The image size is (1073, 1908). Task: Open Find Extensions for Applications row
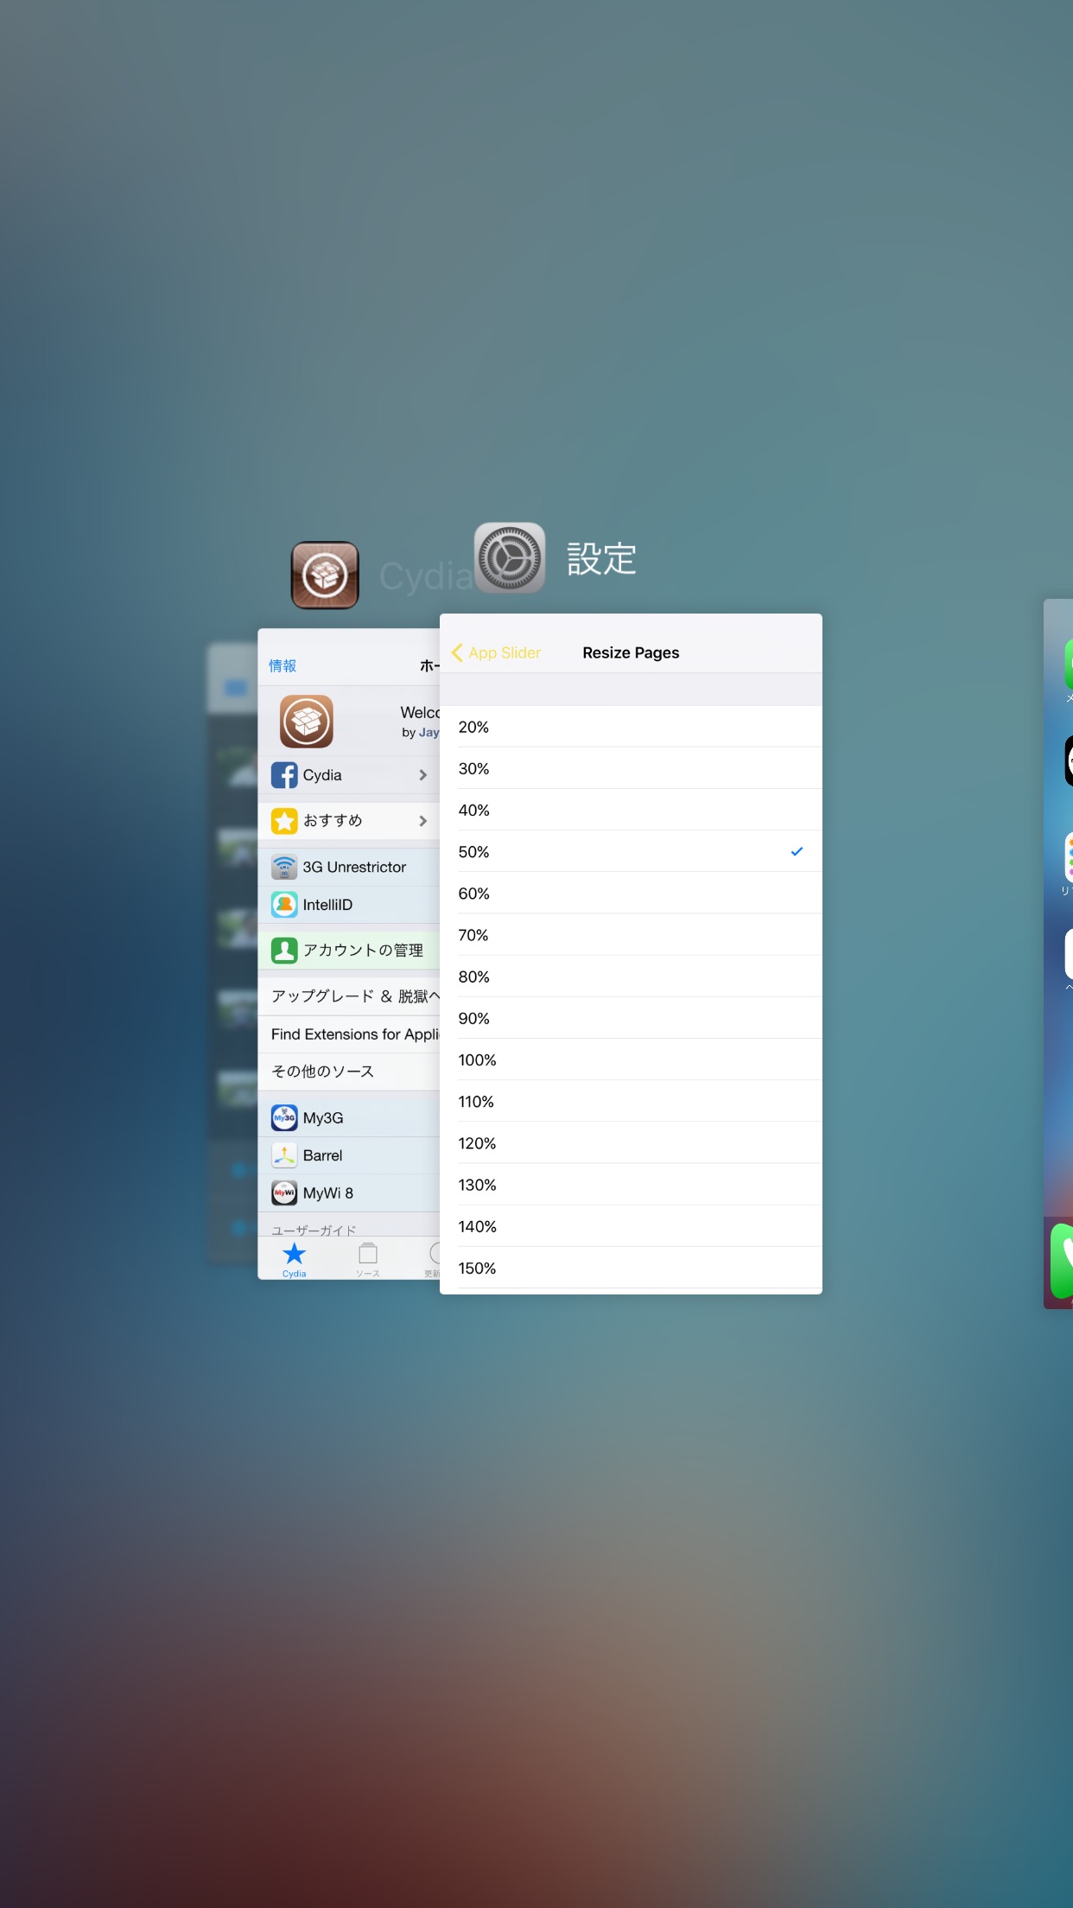(349, 1034)
